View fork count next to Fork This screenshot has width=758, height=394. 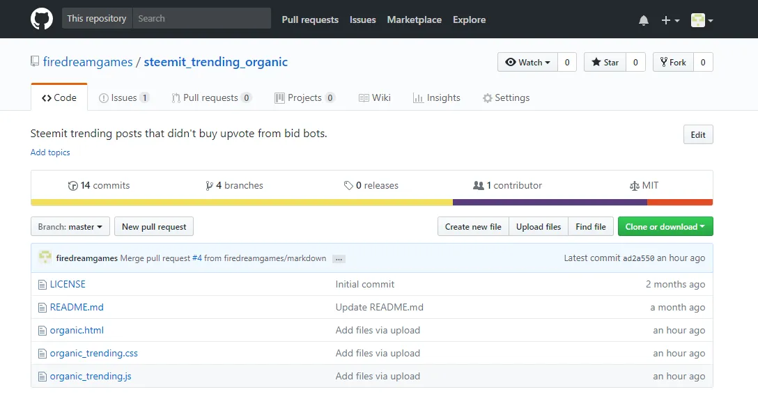click(703, 62)
